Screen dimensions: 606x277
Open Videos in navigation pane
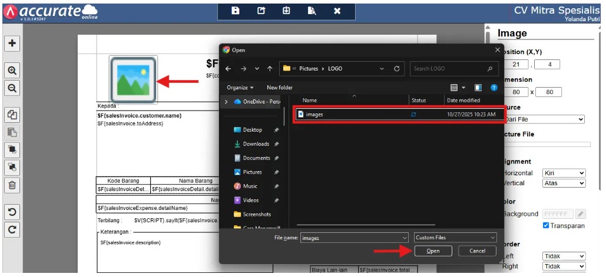pyautogui.click(x=251, y=200)
